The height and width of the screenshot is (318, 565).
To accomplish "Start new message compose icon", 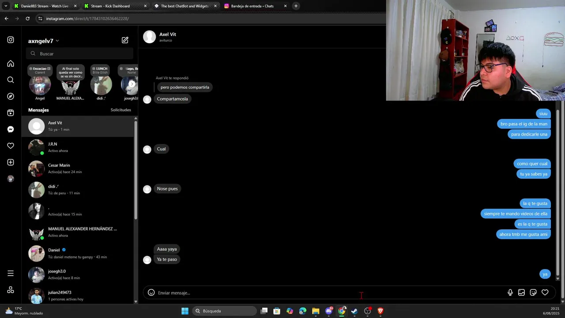I will tap(125, 40).
